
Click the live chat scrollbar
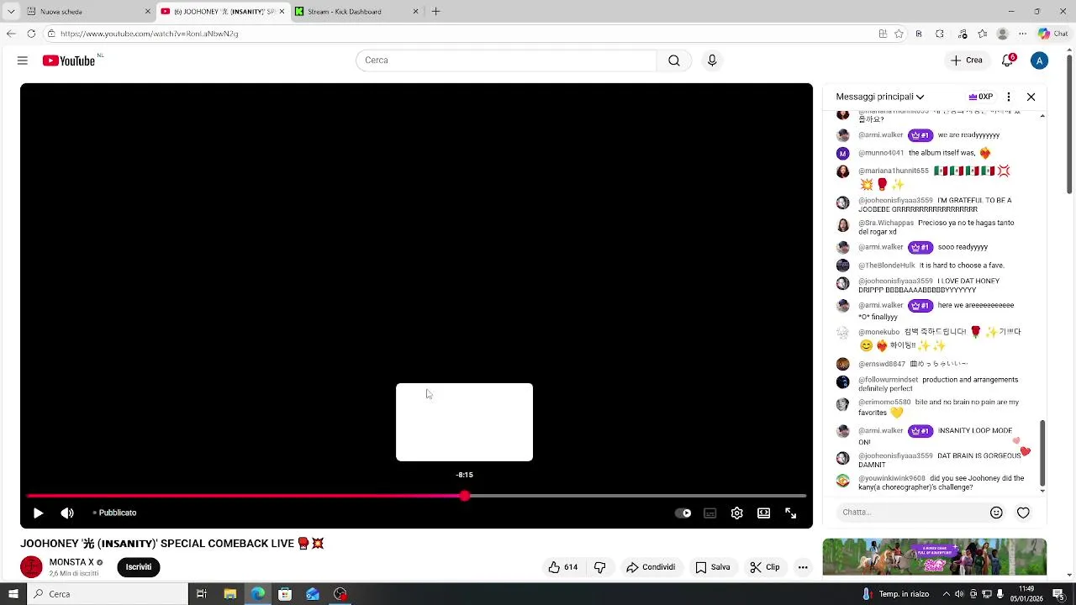point(1043,453)
